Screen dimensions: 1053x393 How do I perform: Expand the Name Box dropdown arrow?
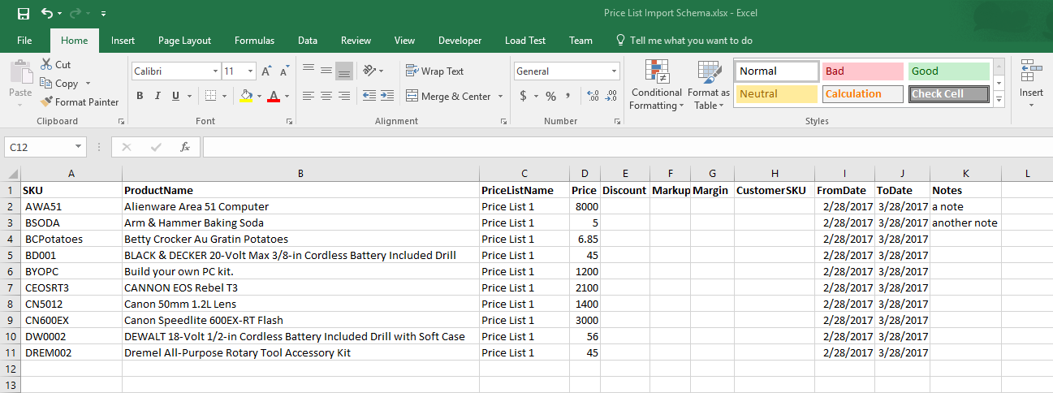[x=78, y=147]
